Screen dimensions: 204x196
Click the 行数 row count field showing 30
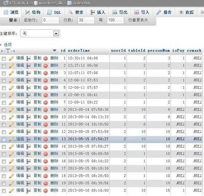[x=86, y=20]
